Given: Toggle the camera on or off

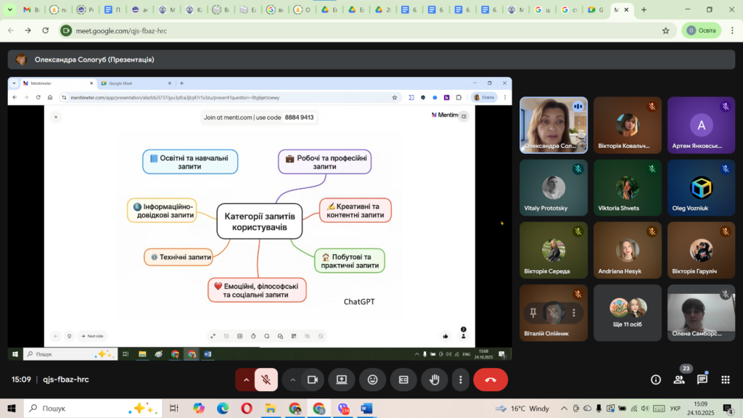Looking at the screenshot, I should point(313,380).
